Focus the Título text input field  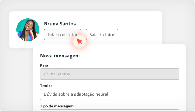(110, 94)
